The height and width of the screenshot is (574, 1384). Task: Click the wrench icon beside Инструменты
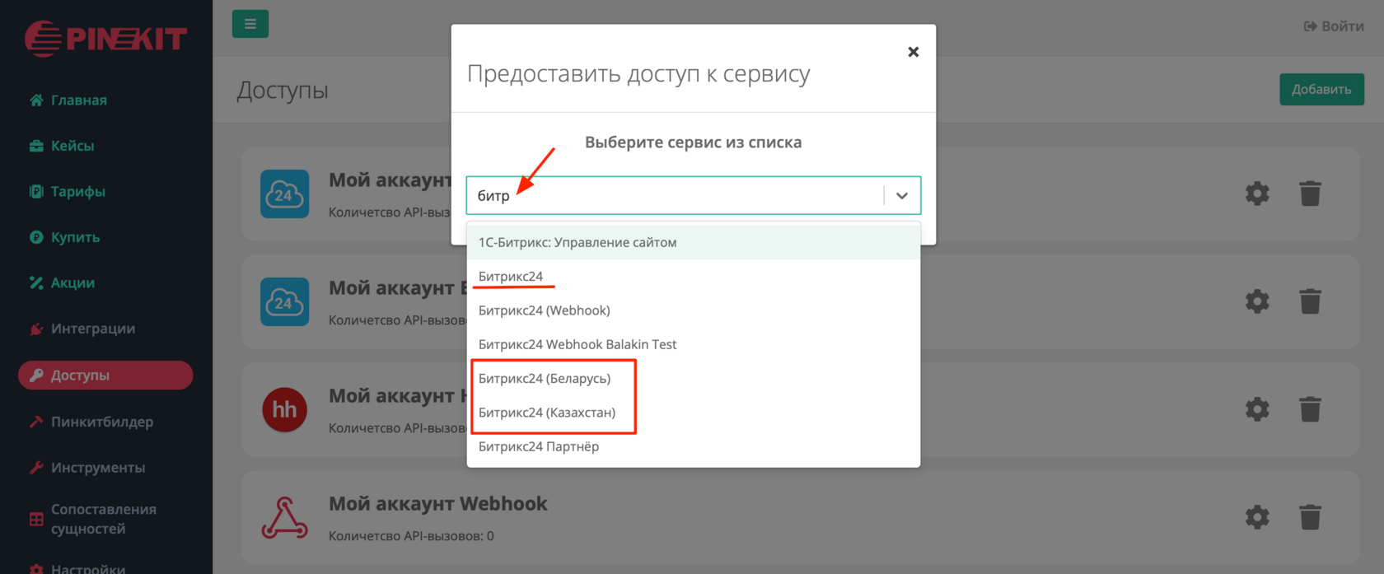(36, 468)
